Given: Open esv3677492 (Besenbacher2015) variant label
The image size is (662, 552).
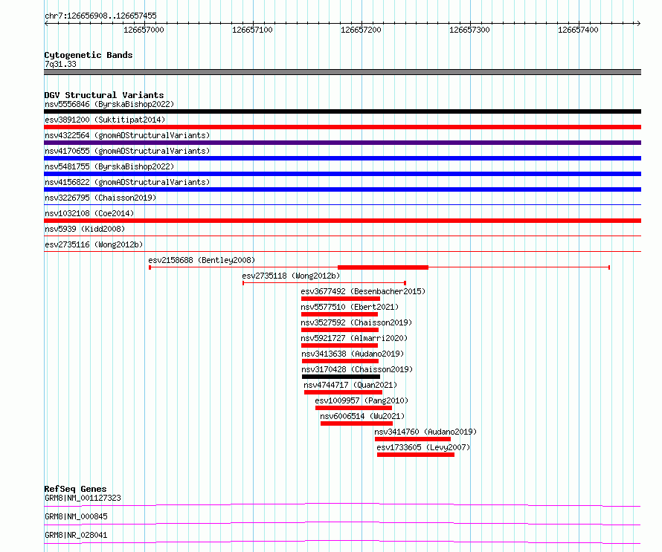Looking at the screenshot, I should [363, 291].
